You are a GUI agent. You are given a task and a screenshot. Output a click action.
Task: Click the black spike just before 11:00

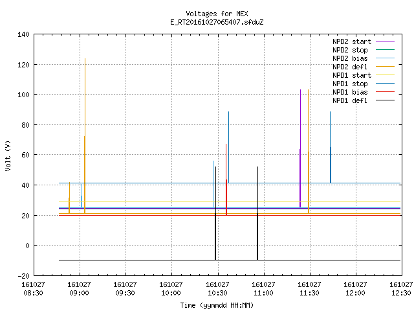[257, 212]
